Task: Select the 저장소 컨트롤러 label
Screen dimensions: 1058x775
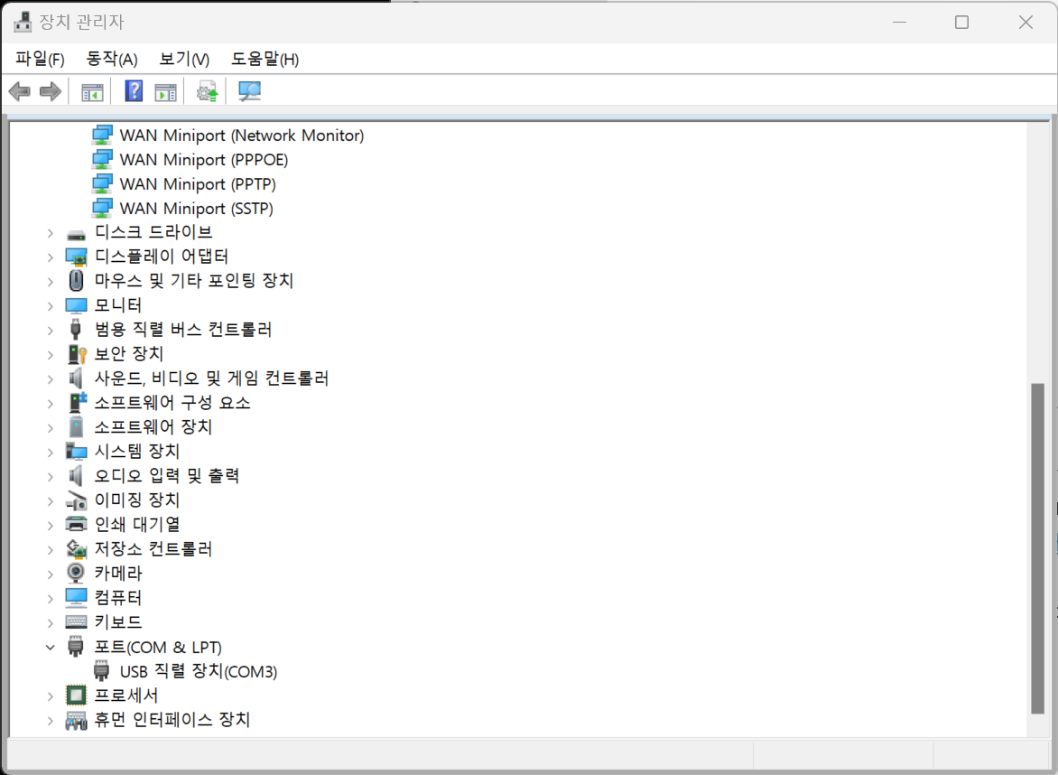Action: coord(153,549)
